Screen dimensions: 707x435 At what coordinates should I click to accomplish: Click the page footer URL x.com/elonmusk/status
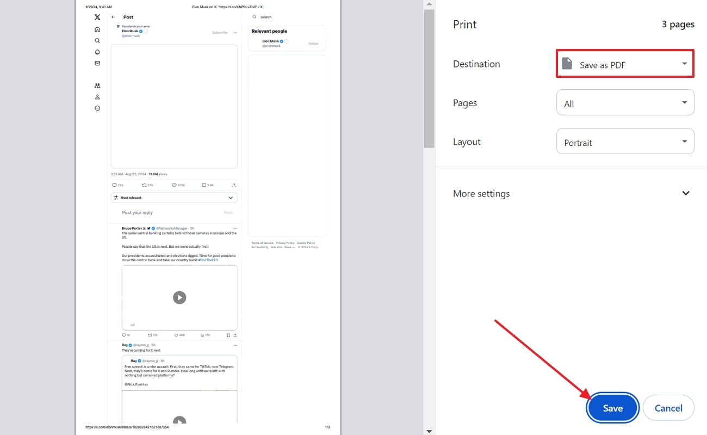(x=127, y=427)
